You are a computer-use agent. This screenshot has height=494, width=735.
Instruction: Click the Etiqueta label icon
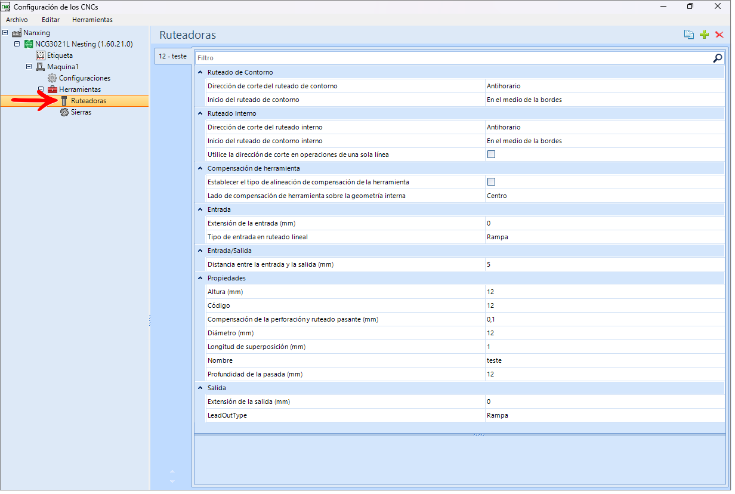41,55
